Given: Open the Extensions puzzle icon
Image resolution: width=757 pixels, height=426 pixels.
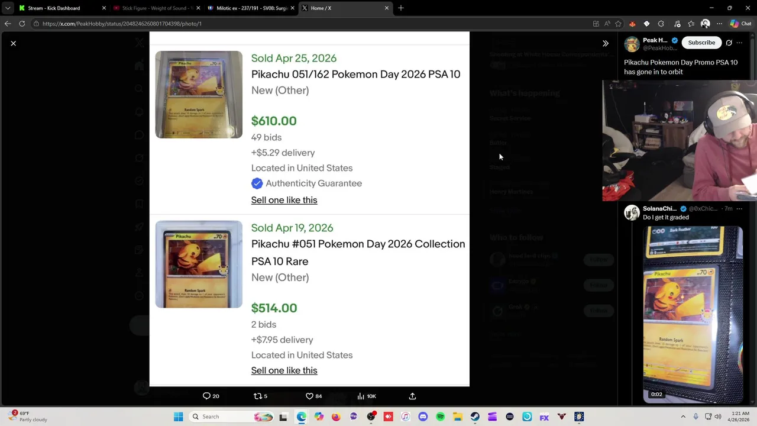Looking at the screenshot, I should [x=661, y=24].
